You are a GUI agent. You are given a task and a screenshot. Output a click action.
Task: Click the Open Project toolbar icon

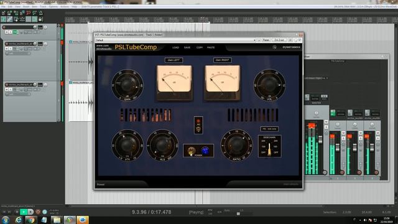(x=10, y=13)
